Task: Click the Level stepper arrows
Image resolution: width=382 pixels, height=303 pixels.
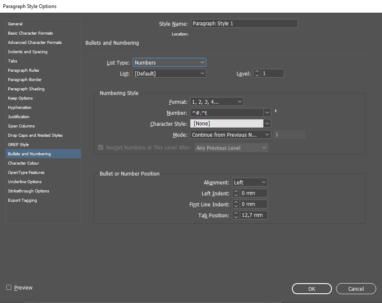Action: (x=257, y=73)
